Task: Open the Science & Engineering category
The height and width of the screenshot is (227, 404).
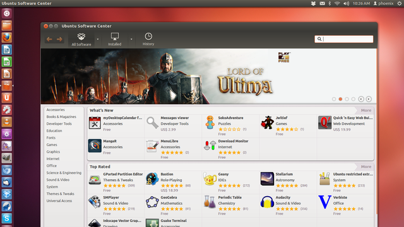Action: 64,173
